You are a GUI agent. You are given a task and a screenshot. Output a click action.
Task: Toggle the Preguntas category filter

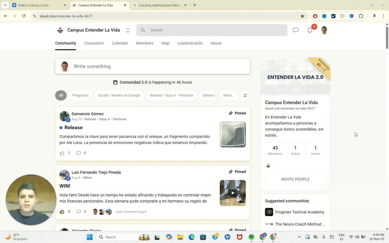pos(81,95)
